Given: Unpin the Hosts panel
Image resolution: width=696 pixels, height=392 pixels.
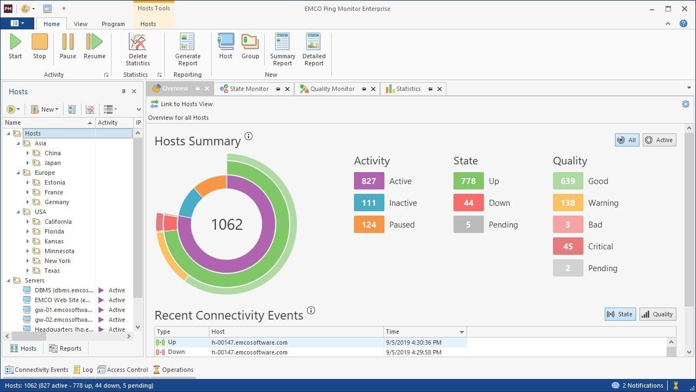Looking at the screenshot, I should [124, 91].
